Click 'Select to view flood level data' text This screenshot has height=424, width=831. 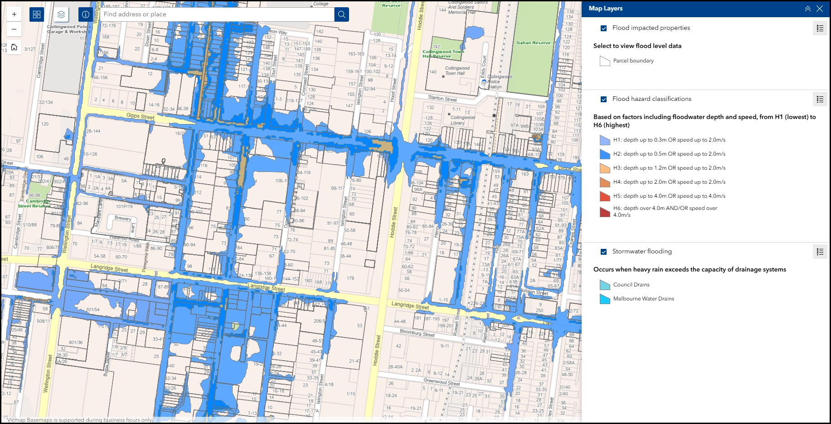click(x=637, y=46)
